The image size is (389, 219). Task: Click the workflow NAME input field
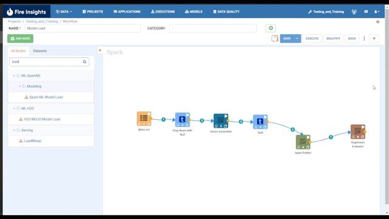click(83, 29)
